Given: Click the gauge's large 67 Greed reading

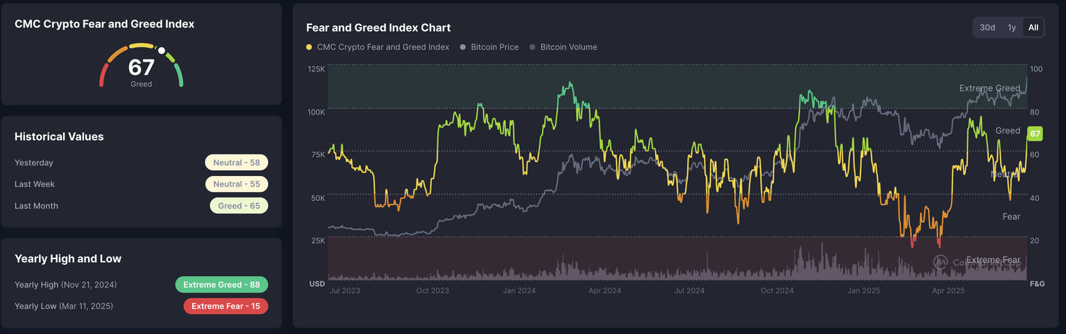Looking at the screenshot, I should [141, 68].
